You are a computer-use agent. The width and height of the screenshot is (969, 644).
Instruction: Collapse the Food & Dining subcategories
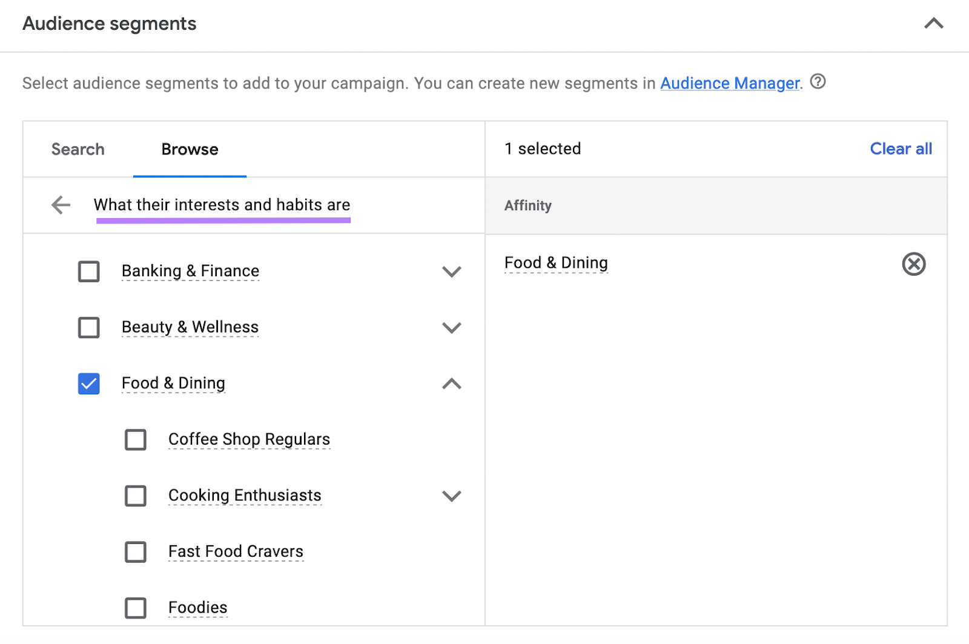point(451,383)
